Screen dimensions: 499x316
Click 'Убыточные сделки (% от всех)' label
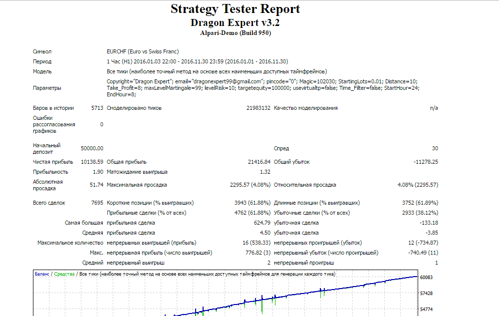pyautogui.click(x=312, y=213)
